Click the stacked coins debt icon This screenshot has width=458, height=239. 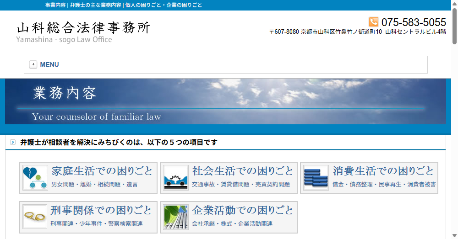[316, 178]
